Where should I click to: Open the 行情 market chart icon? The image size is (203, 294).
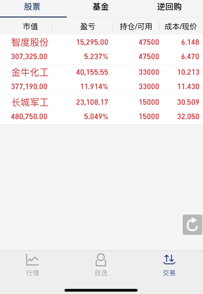[x=32, y=259]
